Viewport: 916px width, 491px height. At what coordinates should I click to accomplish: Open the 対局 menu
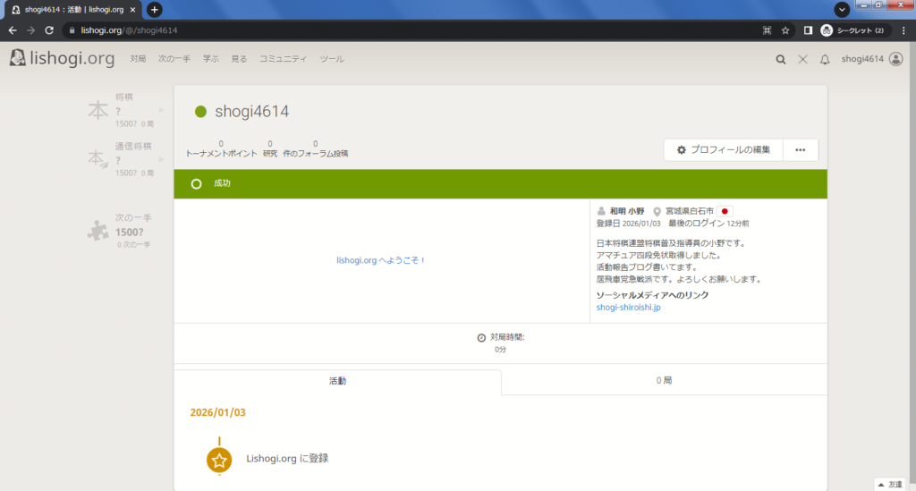click(138, 59)
